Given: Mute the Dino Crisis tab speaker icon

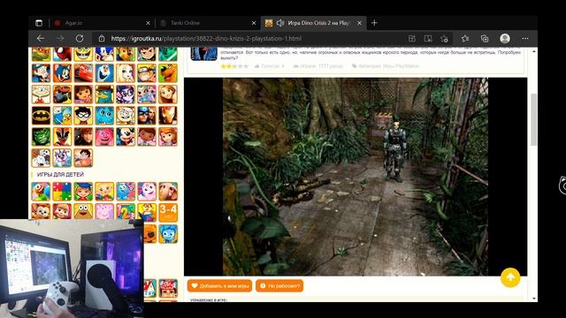Looking at the screenshot, I should click(280, 23).
